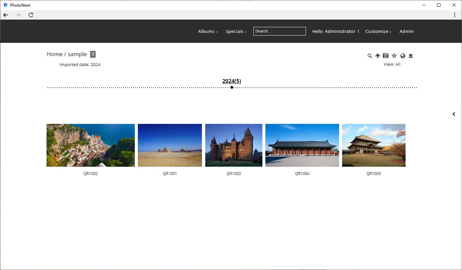Viewport: 462px width, 270px height.
Task: Click the Home breadcrumb link
Action: (54, 54)
